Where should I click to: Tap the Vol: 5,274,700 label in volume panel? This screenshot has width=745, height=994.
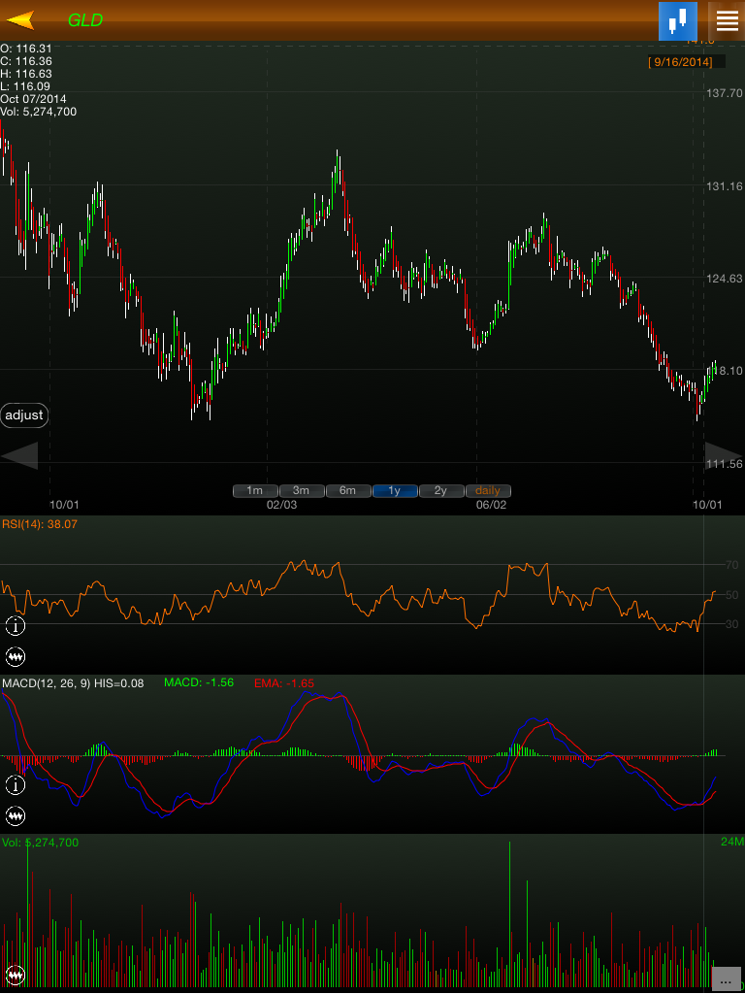[x=40, y=843]
